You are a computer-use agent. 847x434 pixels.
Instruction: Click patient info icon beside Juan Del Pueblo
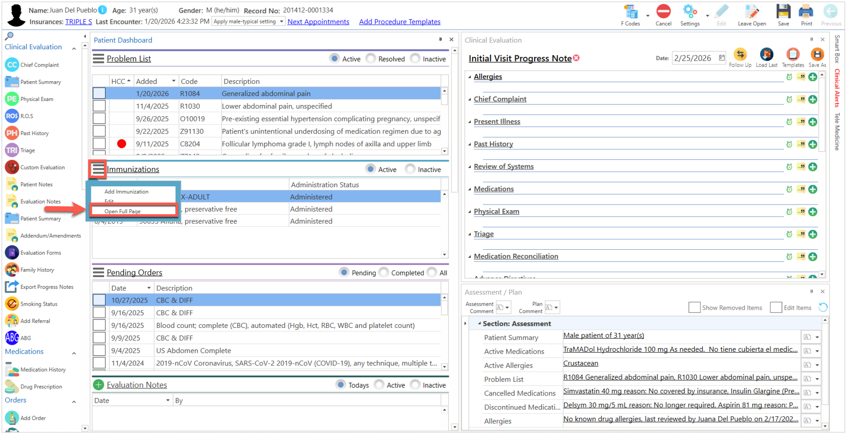[x=103, y=10]
